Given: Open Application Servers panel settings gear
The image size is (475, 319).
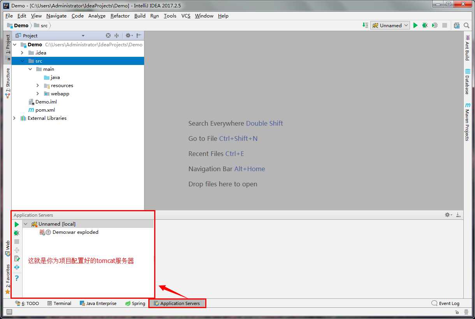Looking at the screenshot, I should pyautogui.click(x=448, y=215).
